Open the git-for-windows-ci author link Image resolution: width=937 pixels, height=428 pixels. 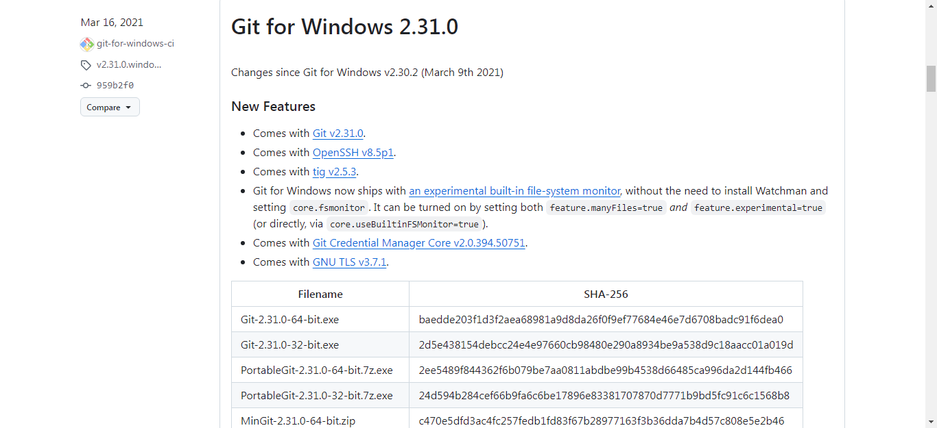click(x=135, y=43)
